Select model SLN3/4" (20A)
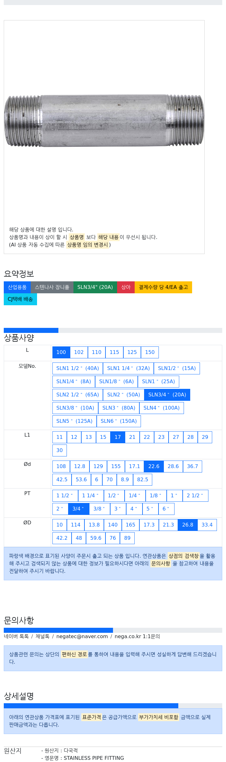 [x=167, y=395]
